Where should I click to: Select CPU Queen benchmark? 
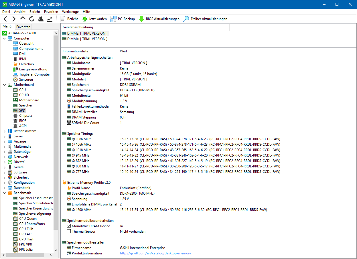[28, 219]
